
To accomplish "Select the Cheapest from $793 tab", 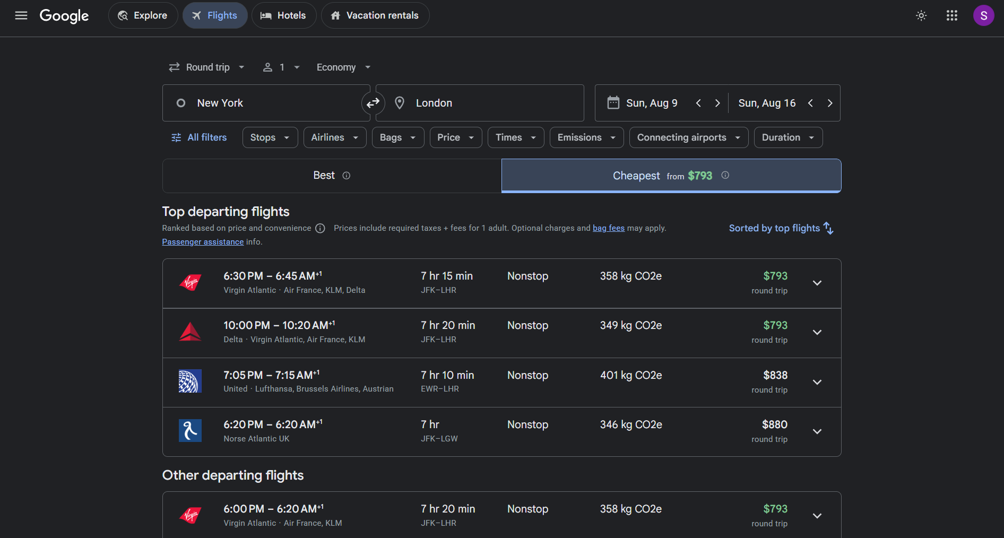I will tap(671, 176).
